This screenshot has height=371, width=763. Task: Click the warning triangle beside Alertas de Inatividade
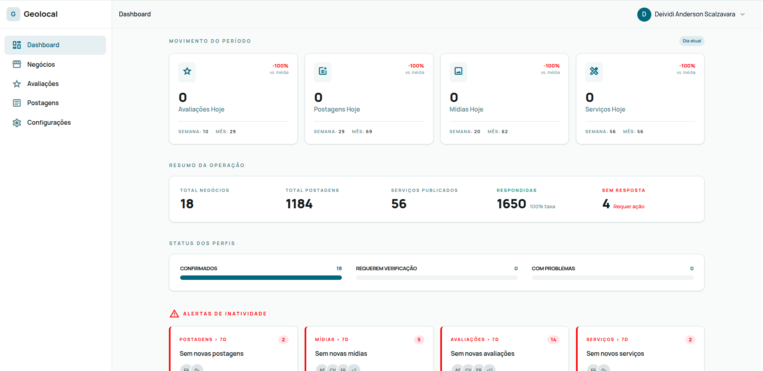click(x=175, y=314)
